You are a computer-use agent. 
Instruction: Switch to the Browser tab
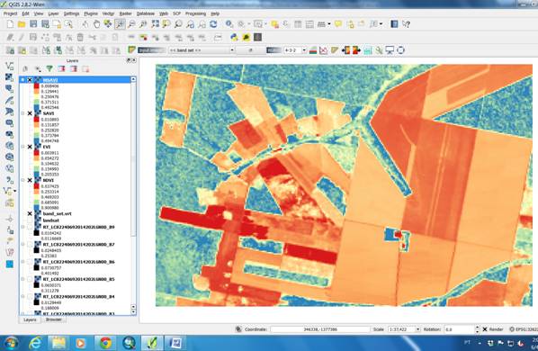coord(54,319)
